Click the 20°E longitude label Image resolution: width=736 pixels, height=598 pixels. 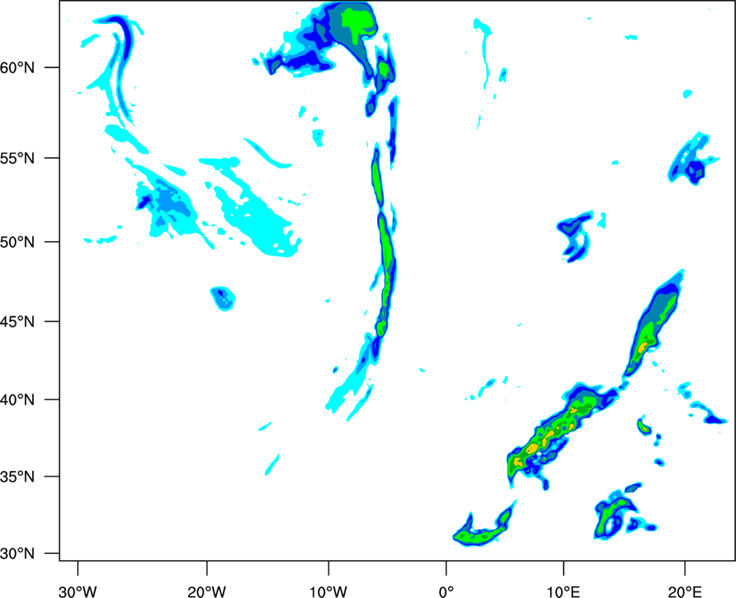pyautogui.click(x=684, y=592)
